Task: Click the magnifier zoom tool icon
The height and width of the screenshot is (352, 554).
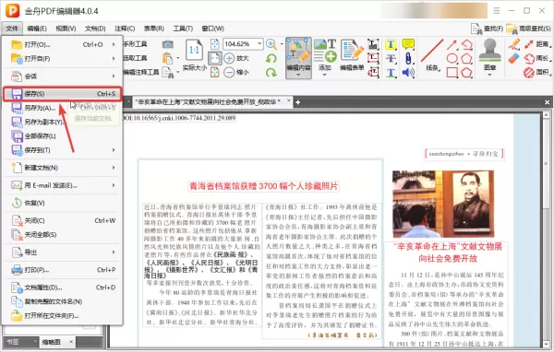Action: [271, 44]
